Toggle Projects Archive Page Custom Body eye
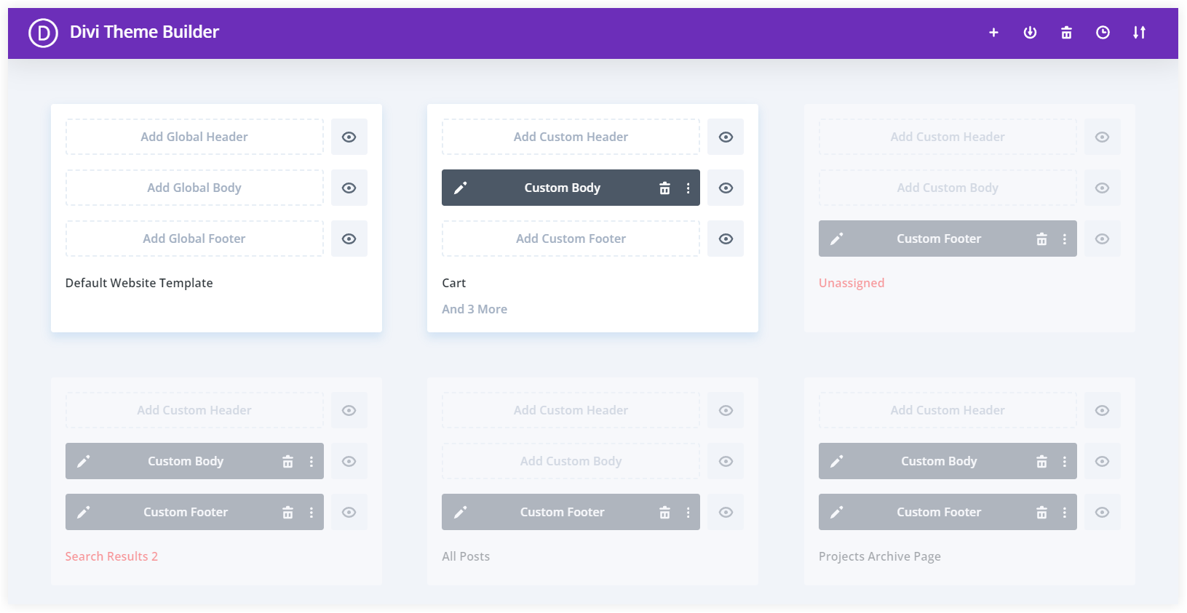This screenshot has width=1187, height=613. (1103, 461)
